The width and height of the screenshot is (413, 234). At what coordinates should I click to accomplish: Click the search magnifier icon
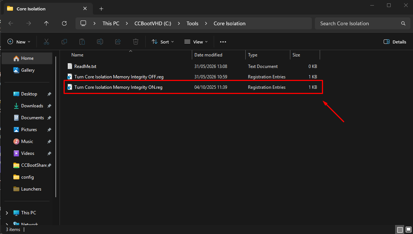pyautogui.click(x=403, y=23)
